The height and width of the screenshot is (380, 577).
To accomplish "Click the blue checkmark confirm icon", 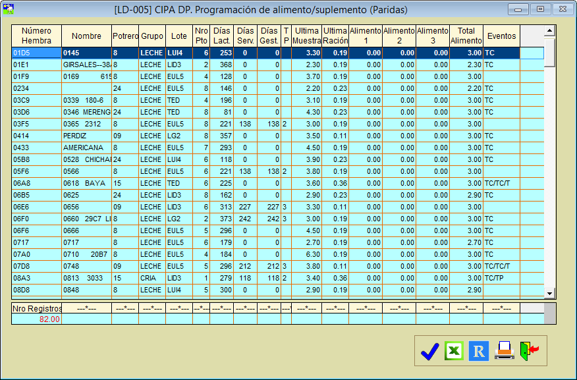I will click(429, 351).
